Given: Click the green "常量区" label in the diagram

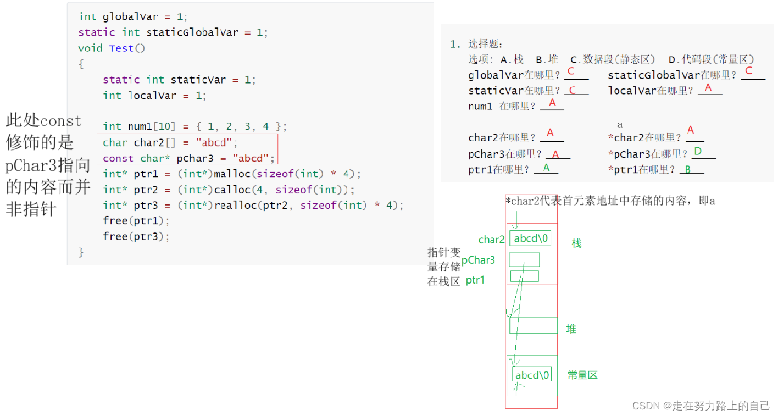Looking at the screenshot, I should pos(582,375).
